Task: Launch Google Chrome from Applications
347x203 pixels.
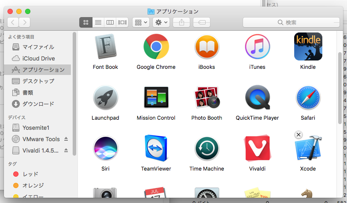Action: [x=156, y=46]
